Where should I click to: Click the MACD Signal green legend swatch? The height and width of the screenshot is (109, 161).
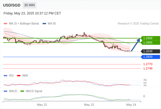pyautogui.click(x=22, y=91)
